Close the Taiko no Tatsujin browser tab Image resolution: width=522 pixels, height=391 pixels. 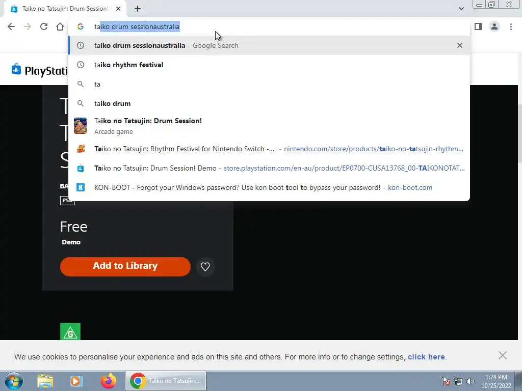[118, 9]
